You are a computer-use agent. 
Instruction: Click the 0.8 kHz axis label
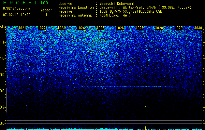3,91
